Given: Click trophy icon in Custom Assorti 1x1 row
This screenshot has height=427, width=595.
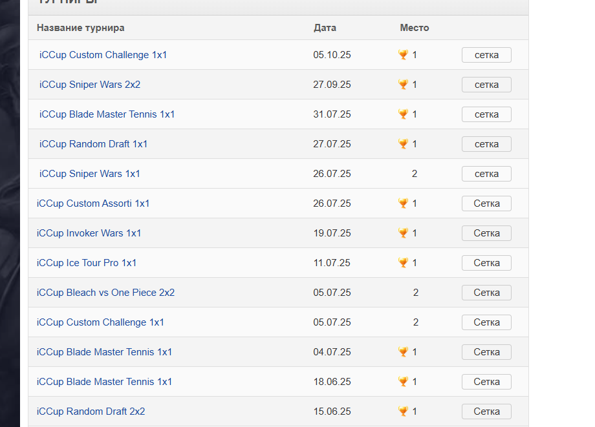Looking at the screenshot, I should [403, 203].
